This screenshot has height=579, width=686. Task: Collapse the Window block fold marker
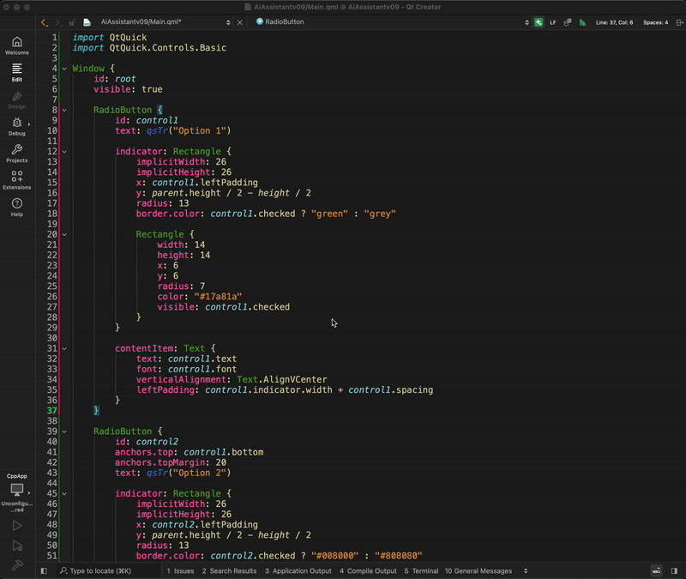(64, 69)
